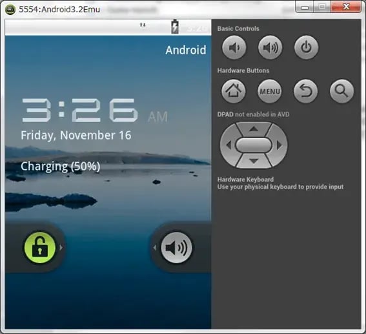Click the emulator icon in the title bar

point(10,10)
